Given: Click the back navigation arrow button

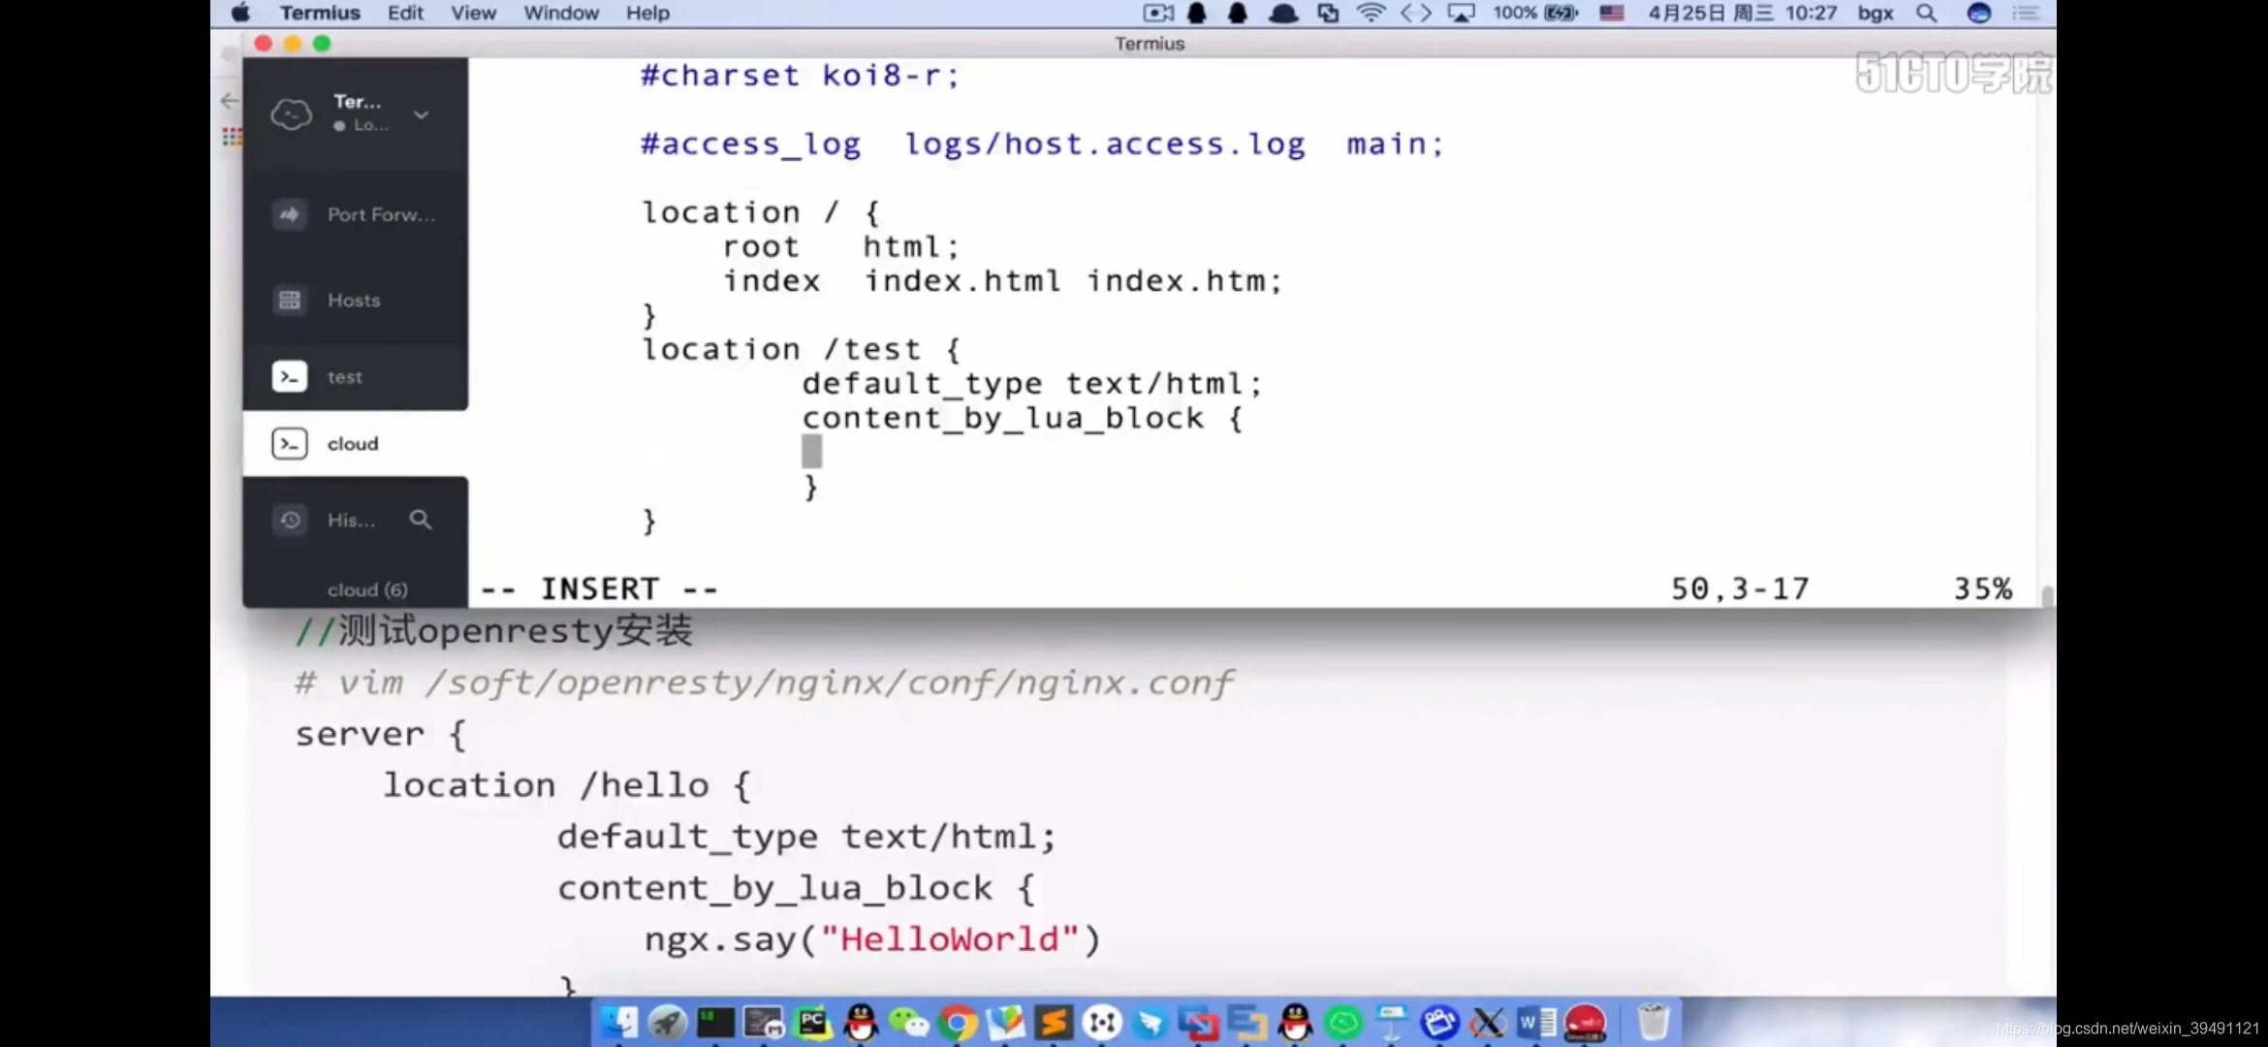Looking at the screenshot, I should pos(230,100).
